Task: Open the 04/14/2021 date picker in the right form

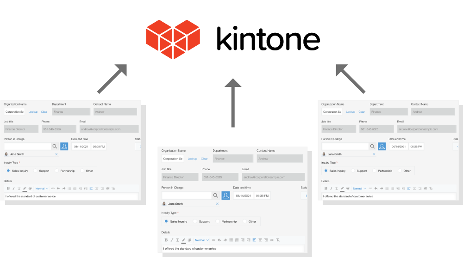Action: (x=399, y=146)
